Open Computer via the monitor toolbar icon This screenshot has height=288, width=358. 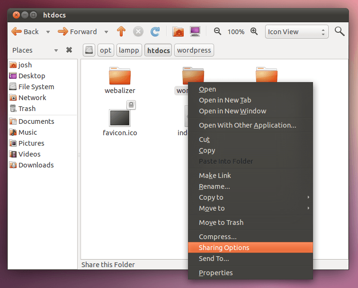coord(195,31)
